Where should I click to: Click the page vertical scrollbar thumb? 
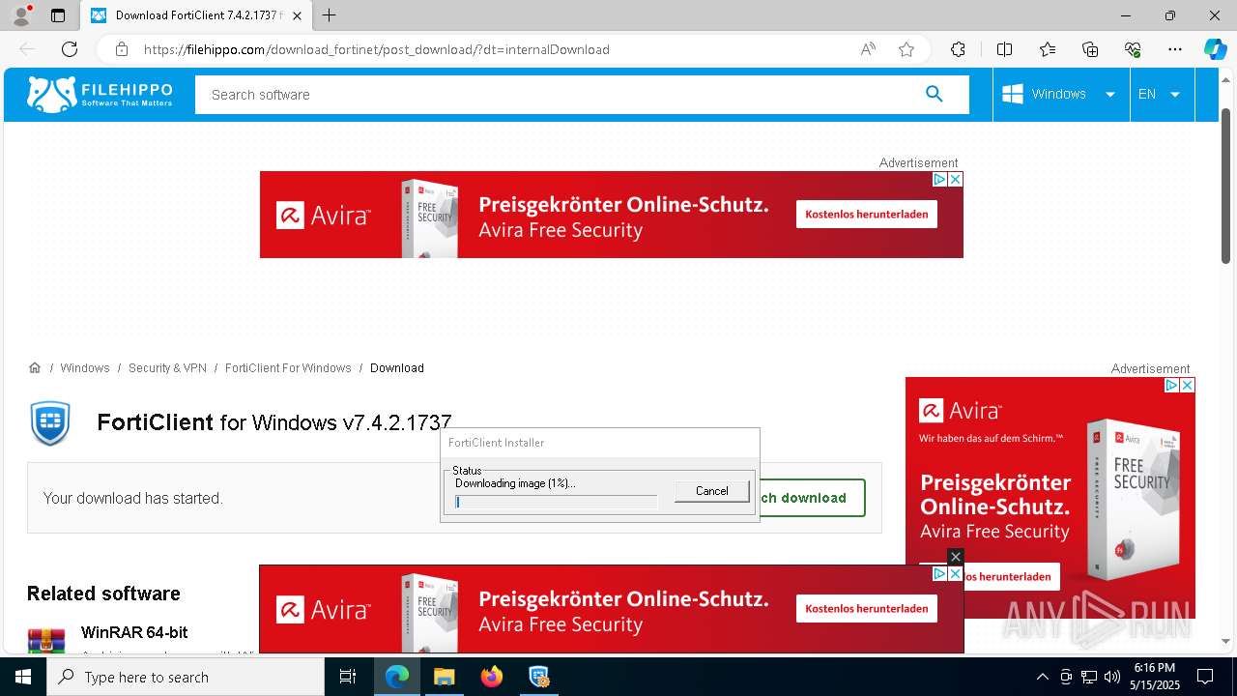(1226, 184)
